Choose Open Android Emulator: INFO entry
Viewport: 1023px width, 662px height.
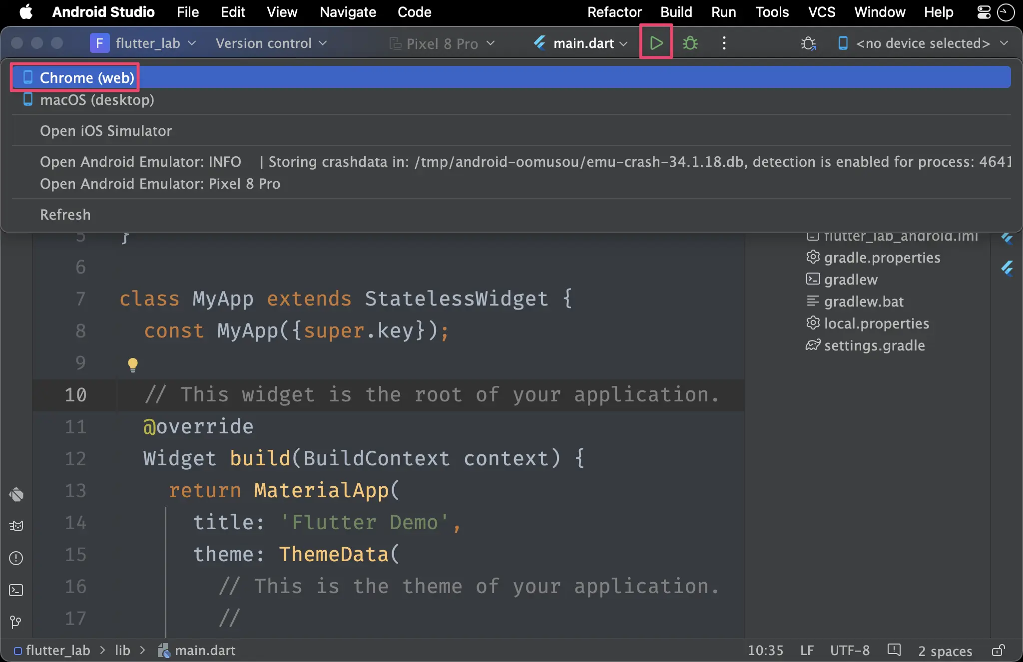pos(511,162)
